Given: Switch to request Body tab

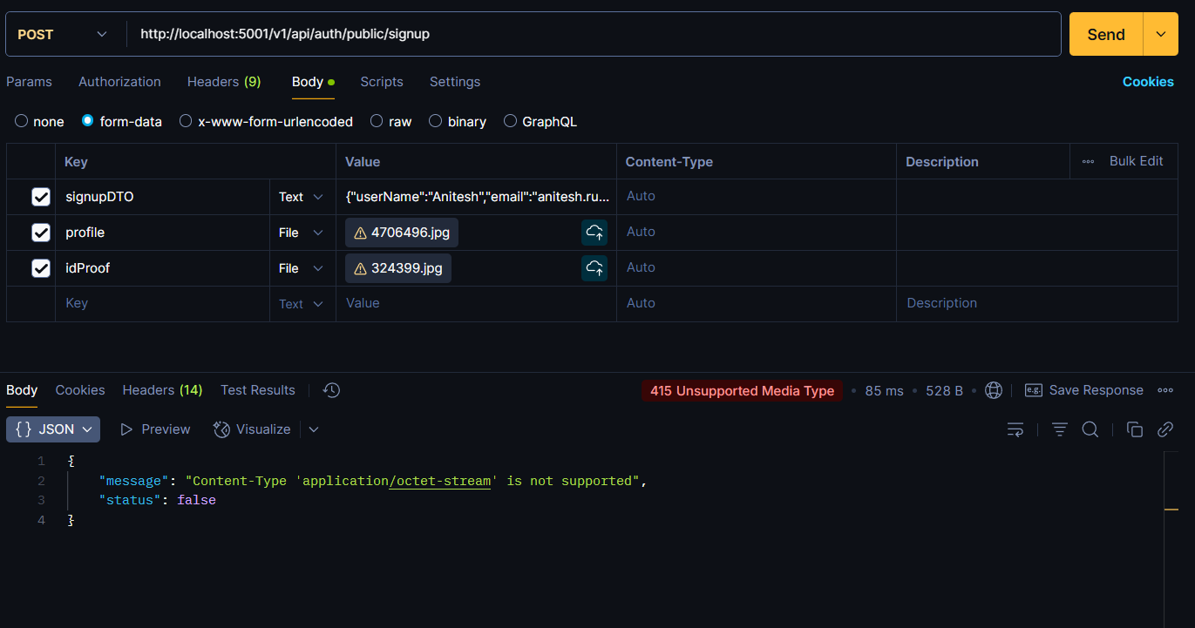Looking at the screenshot, I should [x=313, y=82].
